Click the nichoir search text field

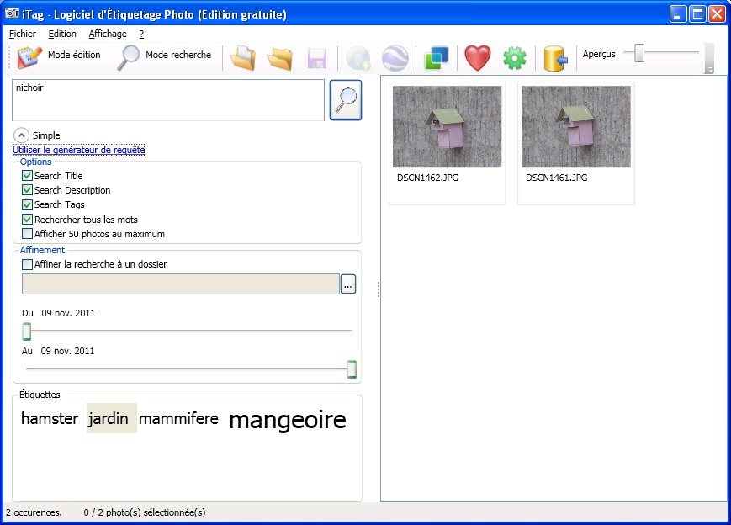coord(168,100)
